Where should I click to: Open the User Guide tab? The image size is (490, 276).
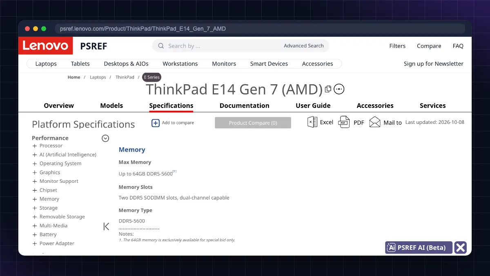pyautogui.click(x=313, y=105)
